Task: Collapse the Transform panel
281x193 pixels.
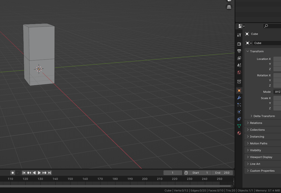Action: click(x=257, y=51)
